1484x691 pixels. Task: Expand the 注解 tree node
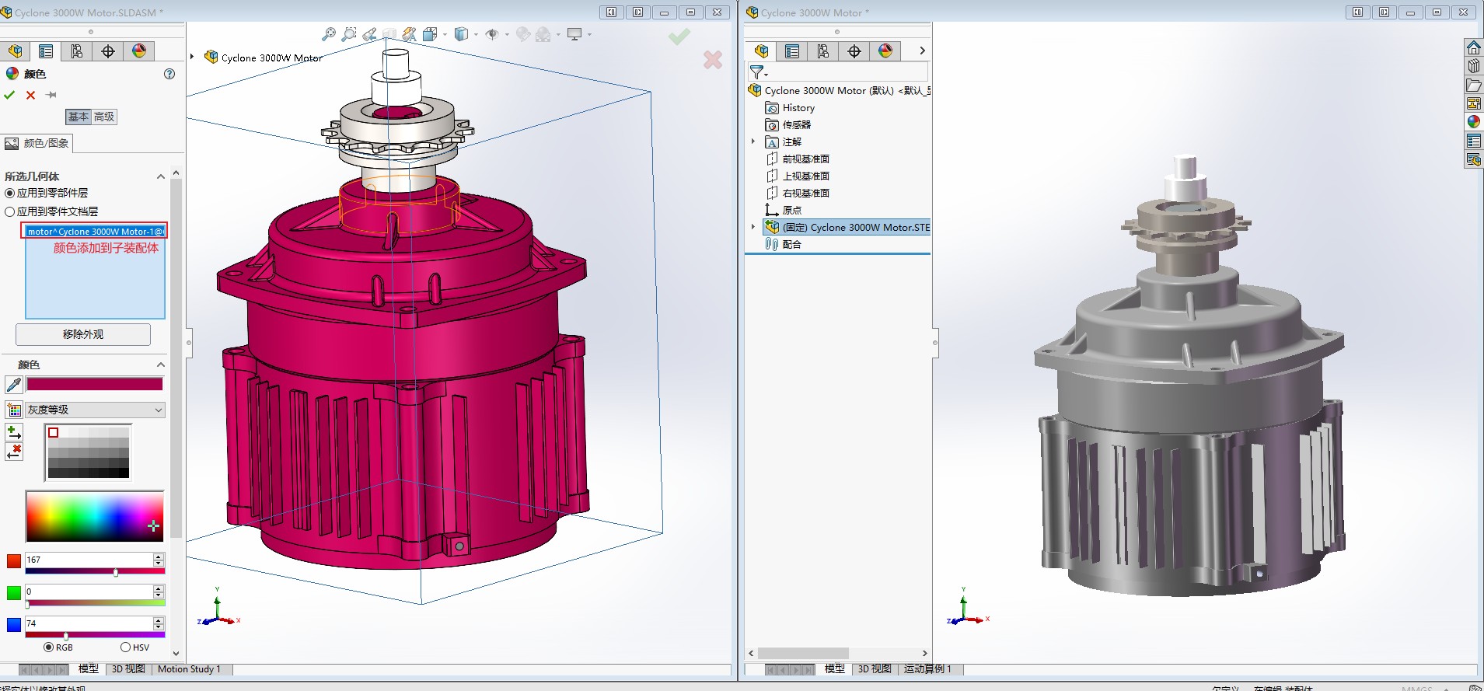pos(753,141)
